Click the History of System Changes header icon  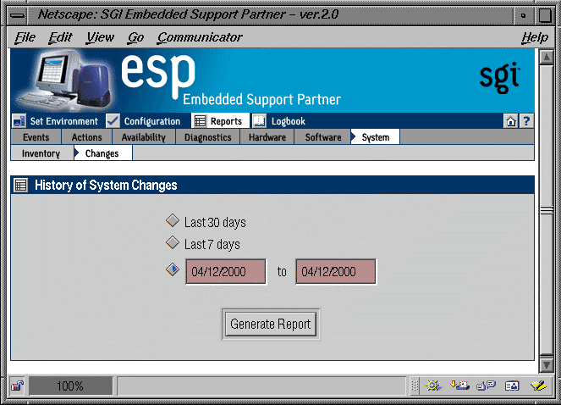pos(20,186)
